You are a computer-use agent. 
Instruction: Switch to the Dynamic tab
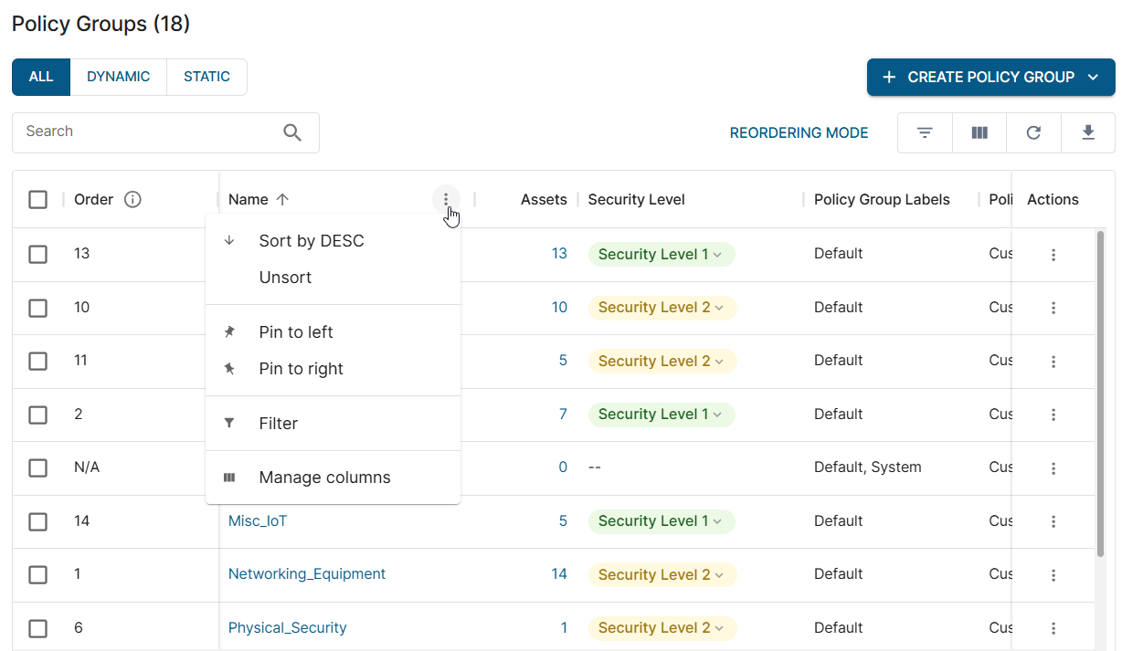[x=118, y=78]
